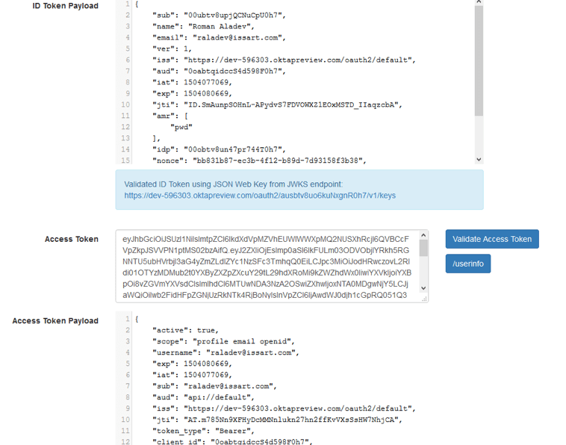Click the "ver": 1 line
The image size is (566, 445).
[x=172, y=49]
